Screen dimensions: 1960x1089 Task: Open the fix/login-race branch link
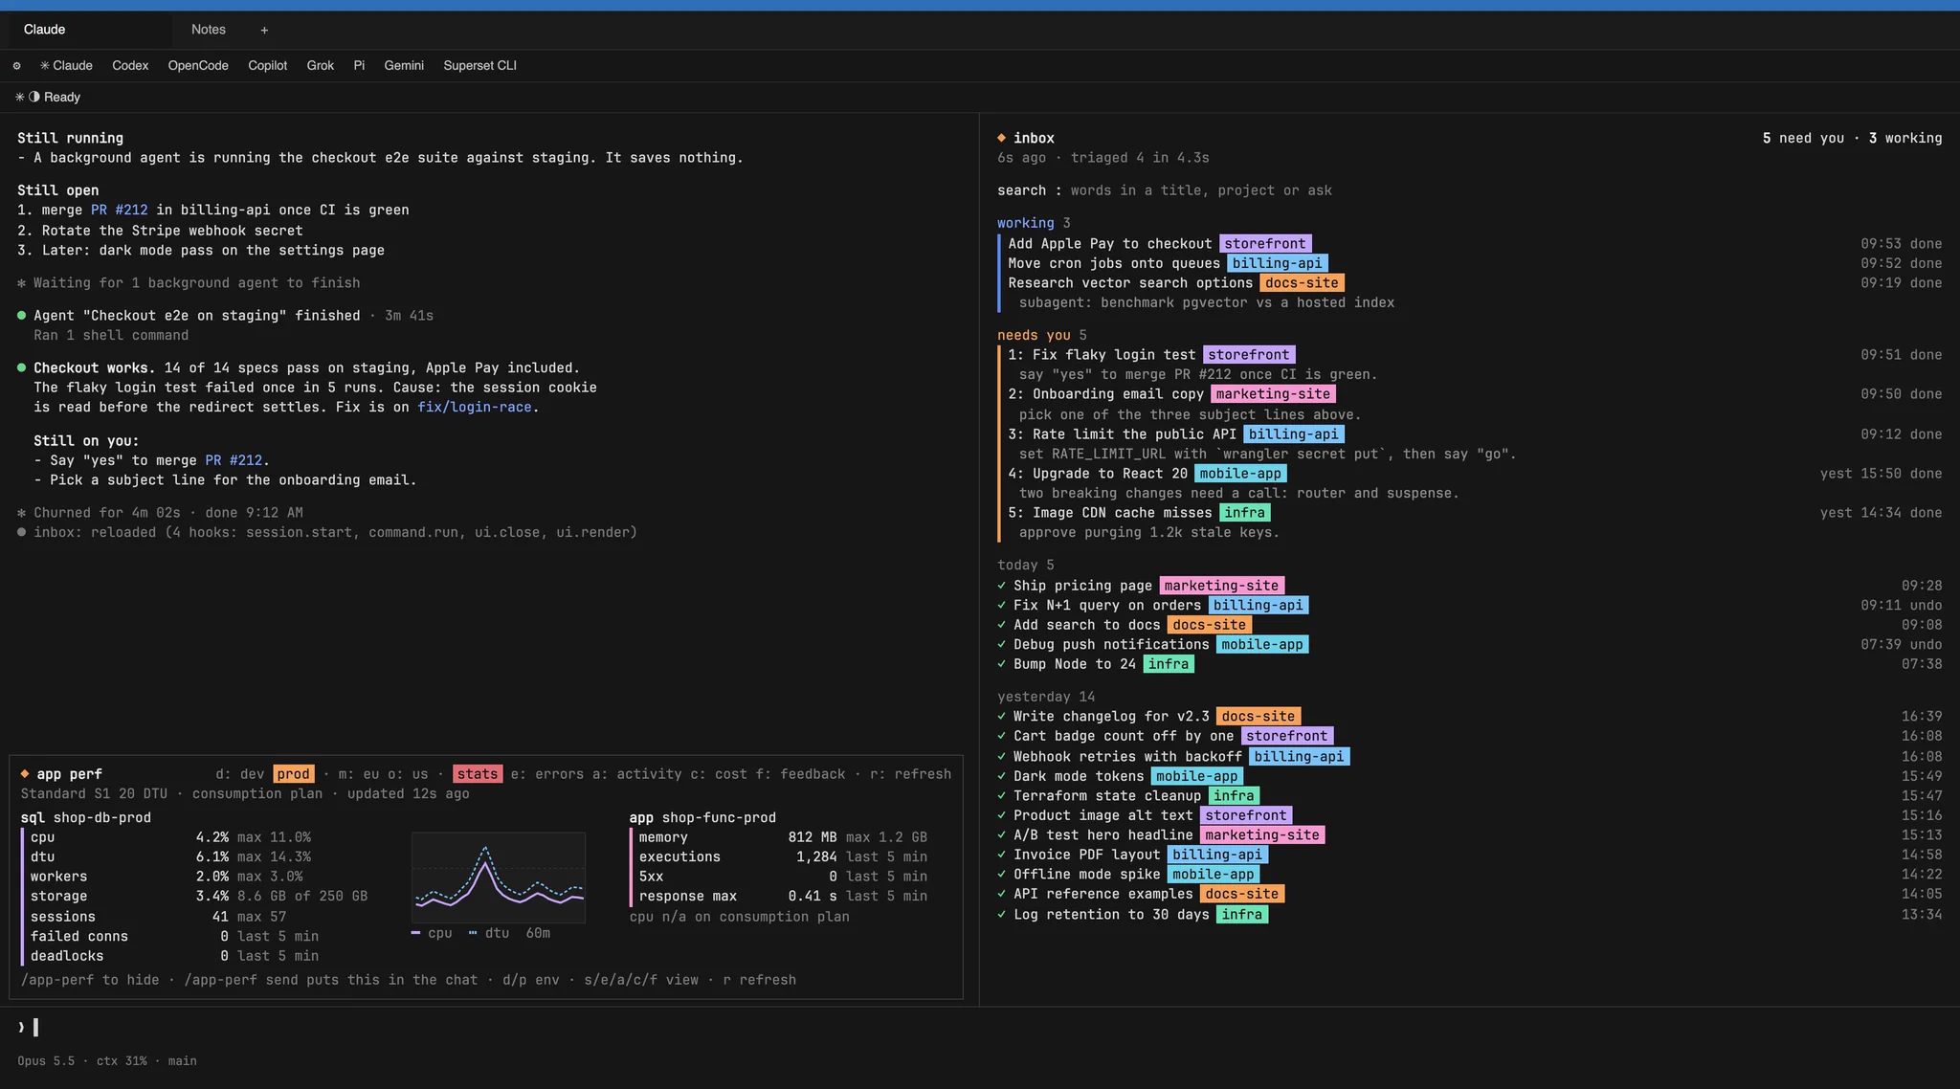(x=475, y=407)
